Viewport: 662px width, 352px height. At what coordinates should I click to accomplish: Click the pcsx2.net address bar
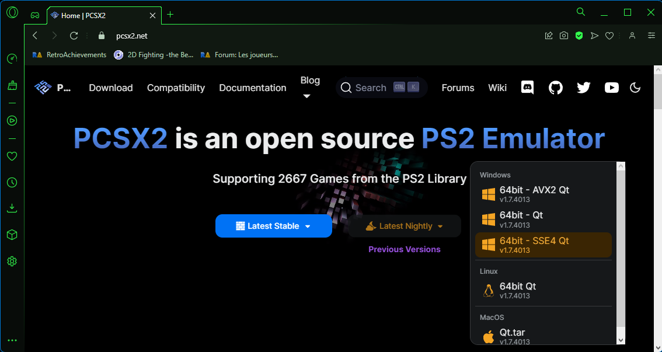[x=132, y=36]
